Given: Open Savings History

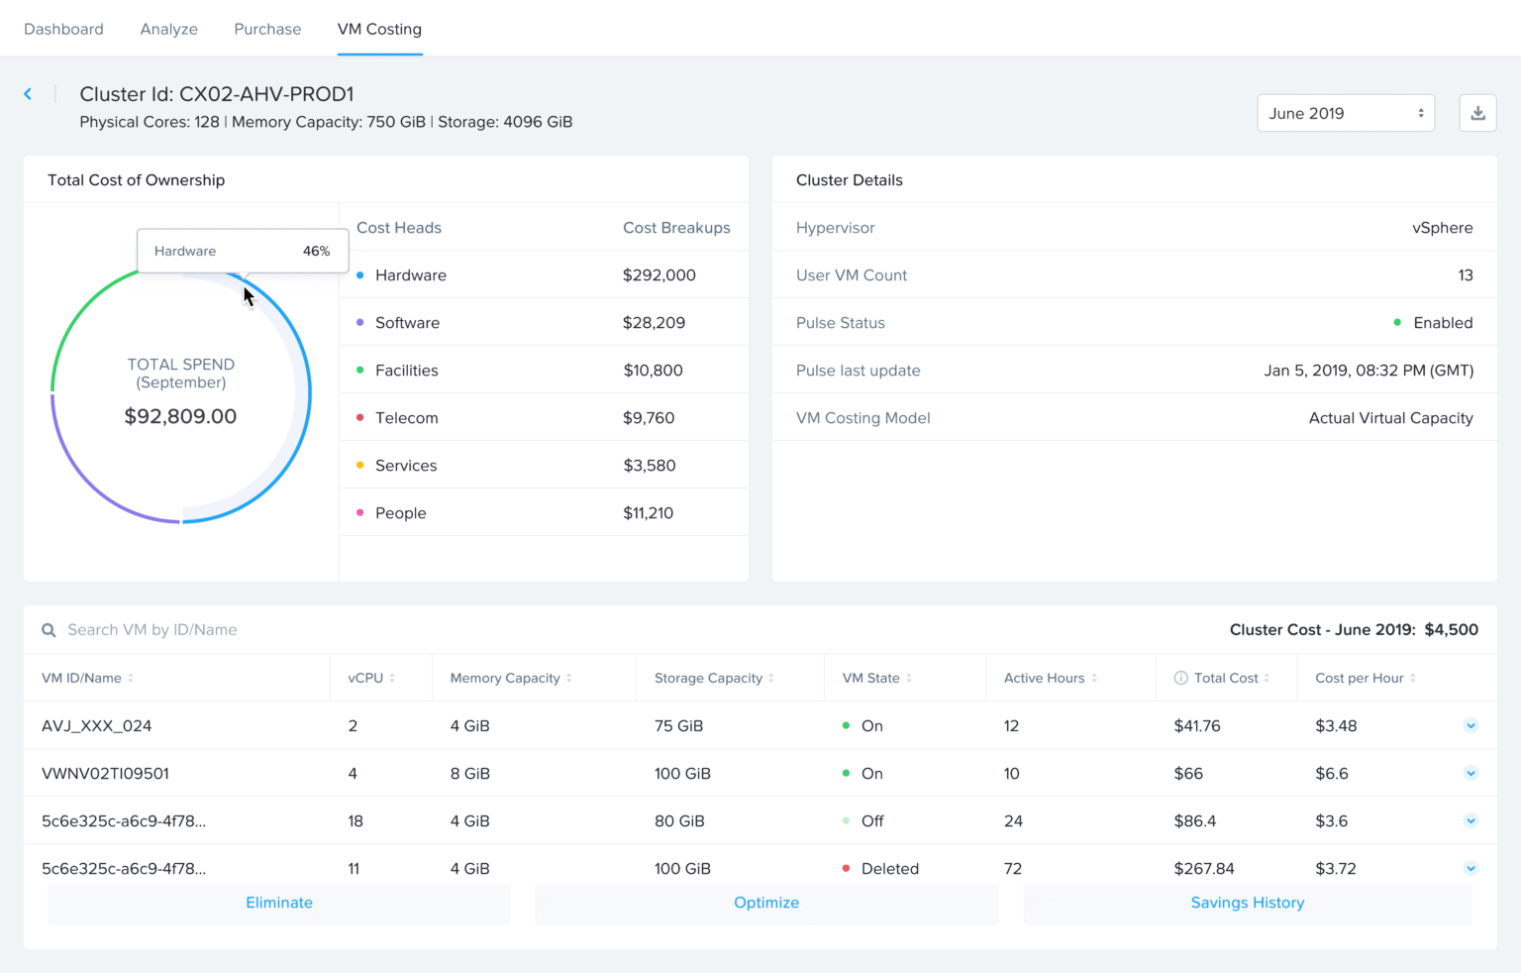Looking at the screenshot, I should tap(1247, 903).
